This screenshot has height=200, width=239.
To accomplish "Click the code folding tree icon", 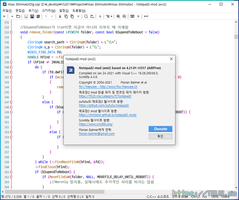I will click(x=108, y=16).
